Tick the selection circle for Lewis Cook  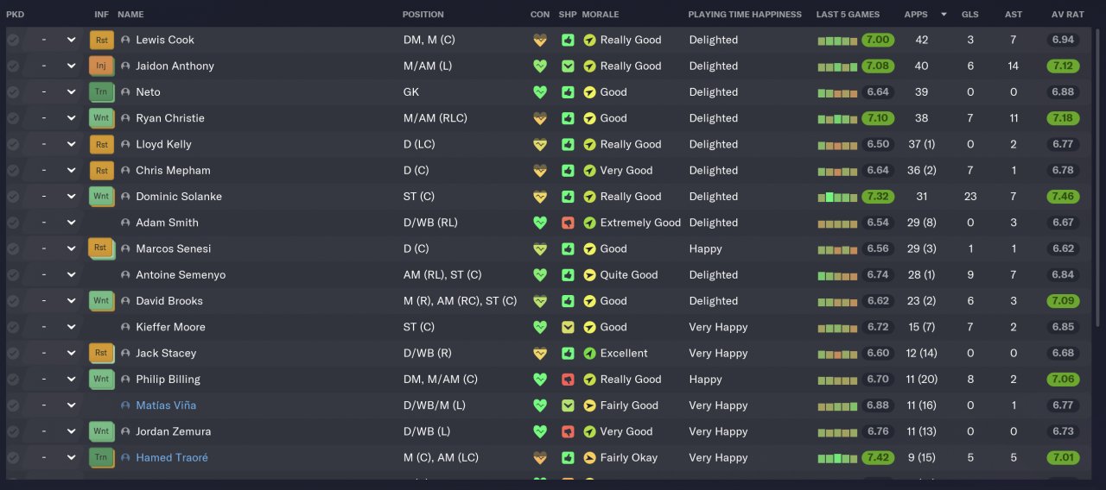(x=13, y=40)
